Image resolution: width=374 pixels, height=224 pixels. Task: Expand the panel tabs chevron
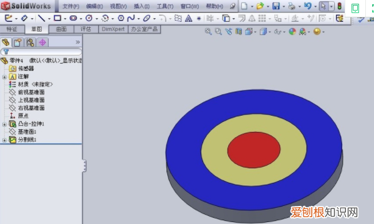coord(78,42)
